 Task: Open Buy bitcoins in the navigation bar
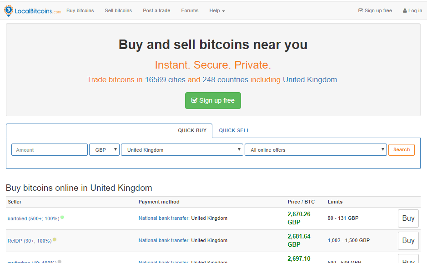tap(80, 10)
